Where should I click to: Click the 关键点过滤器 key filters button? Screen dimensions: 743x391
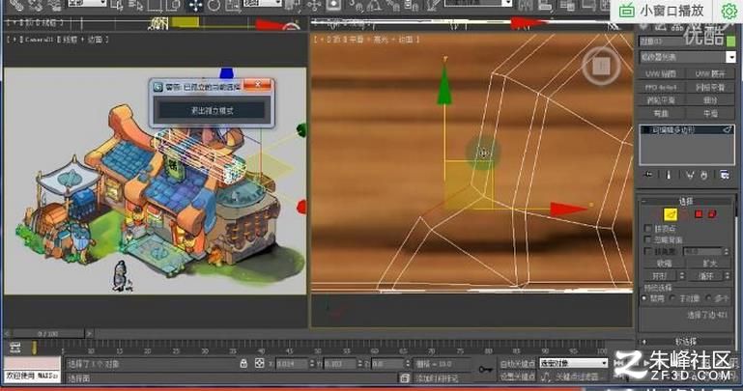click(x=577, y=377)
